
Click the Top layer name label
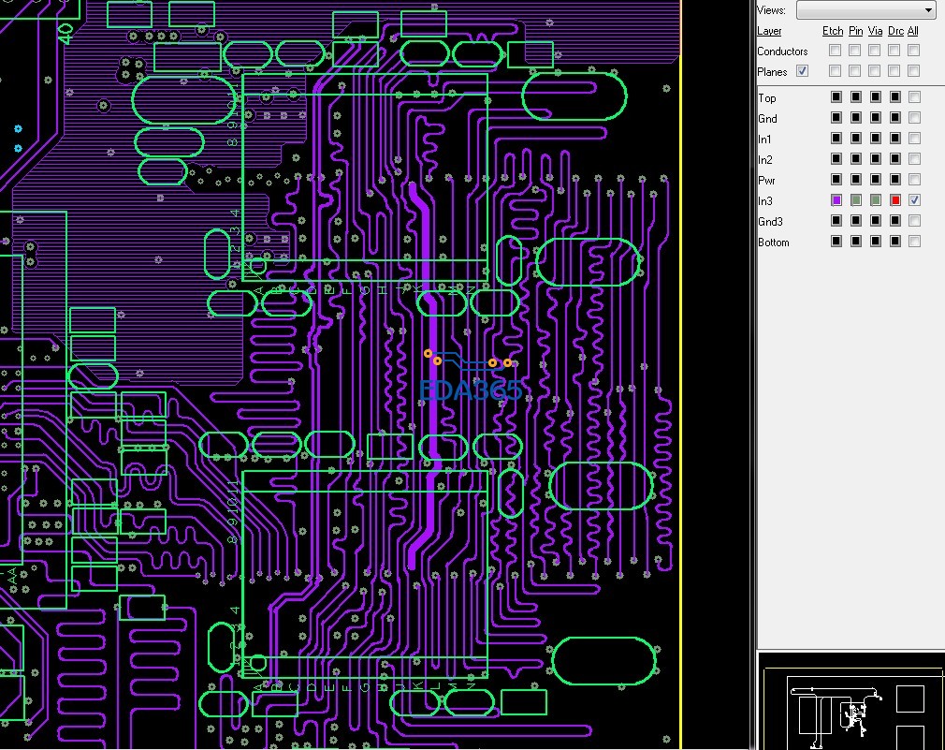pyautogui.click(x=766, y=97)
